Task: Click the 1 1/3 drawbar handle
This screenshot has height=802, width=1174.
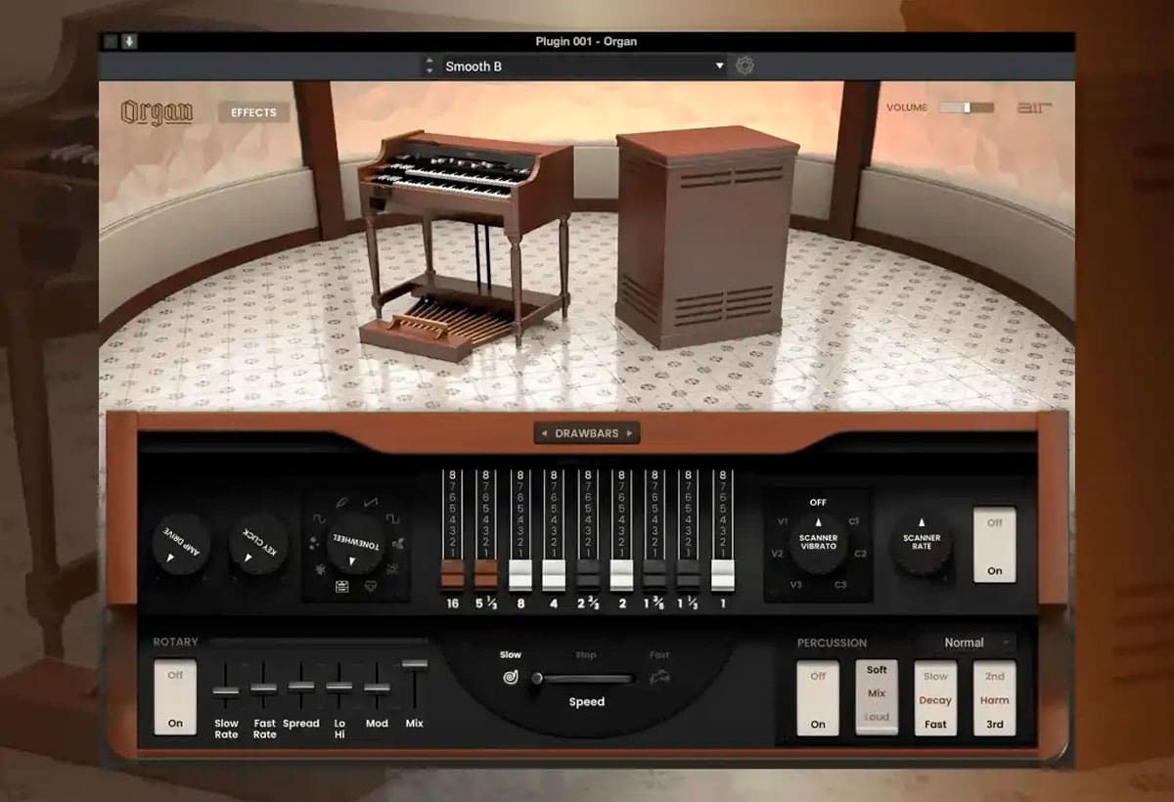Action: tap(689, 575)
